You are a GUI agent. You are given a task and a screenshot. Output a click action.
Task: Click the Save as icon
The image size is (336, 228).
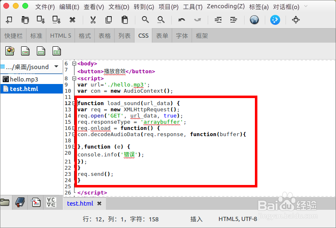point(57,20)
